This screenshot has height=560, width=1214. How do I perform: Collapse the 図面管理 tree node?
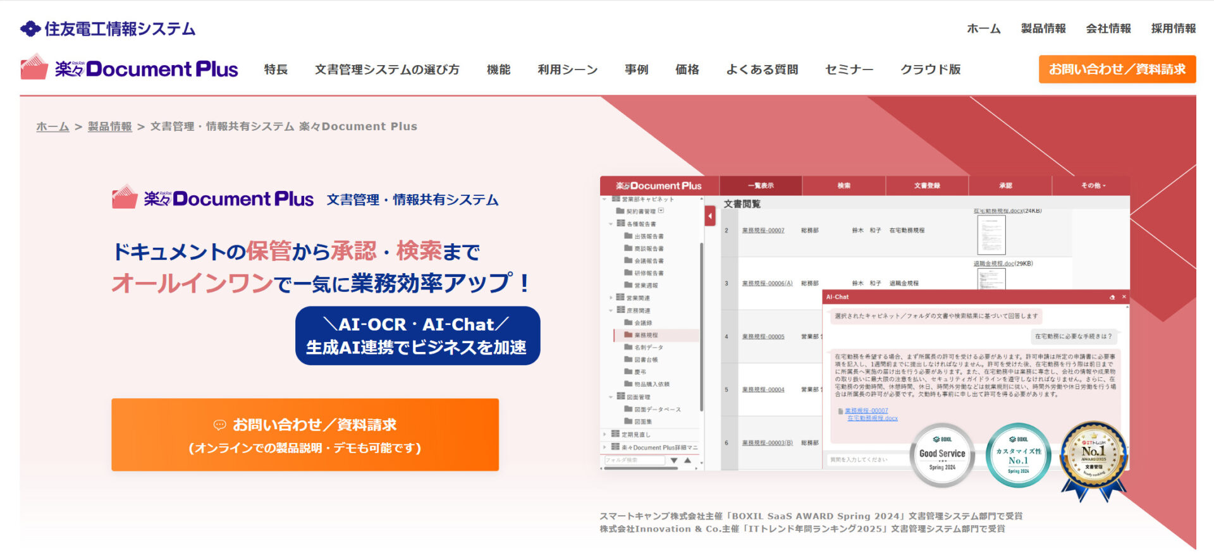[611, 397]
